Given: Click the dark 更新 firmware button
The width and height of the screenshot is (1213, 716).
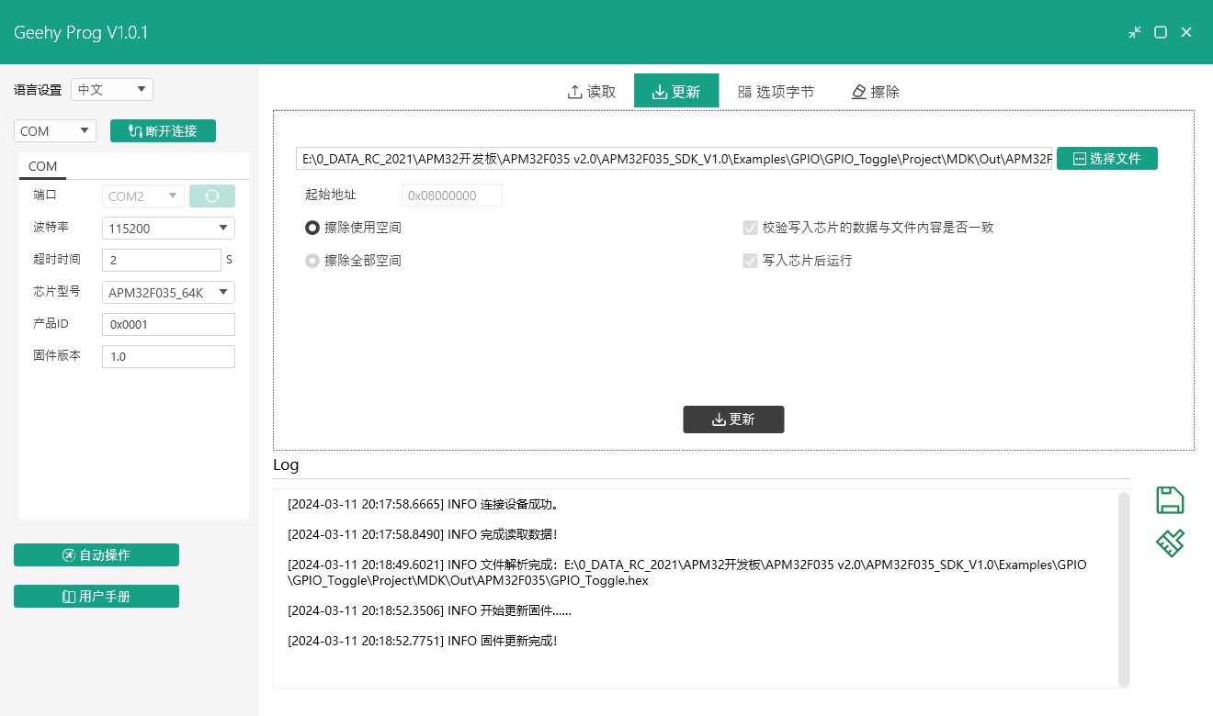Looking at the screenshot, I should pos(733,420).
